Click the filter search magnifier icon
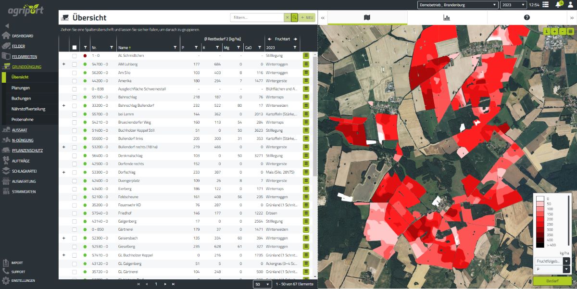577x289 pixels. [294, 17]
